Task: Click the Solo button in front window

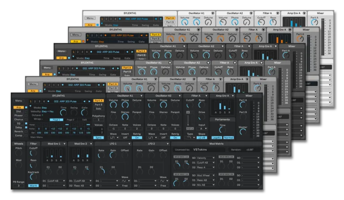Action: (x=99, y=109)
